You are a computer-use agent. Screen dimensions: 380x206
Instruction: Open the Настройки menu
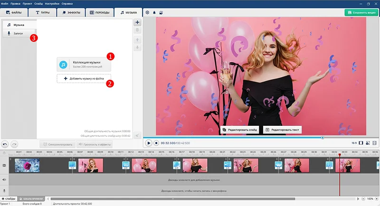[x=52, y=4]
